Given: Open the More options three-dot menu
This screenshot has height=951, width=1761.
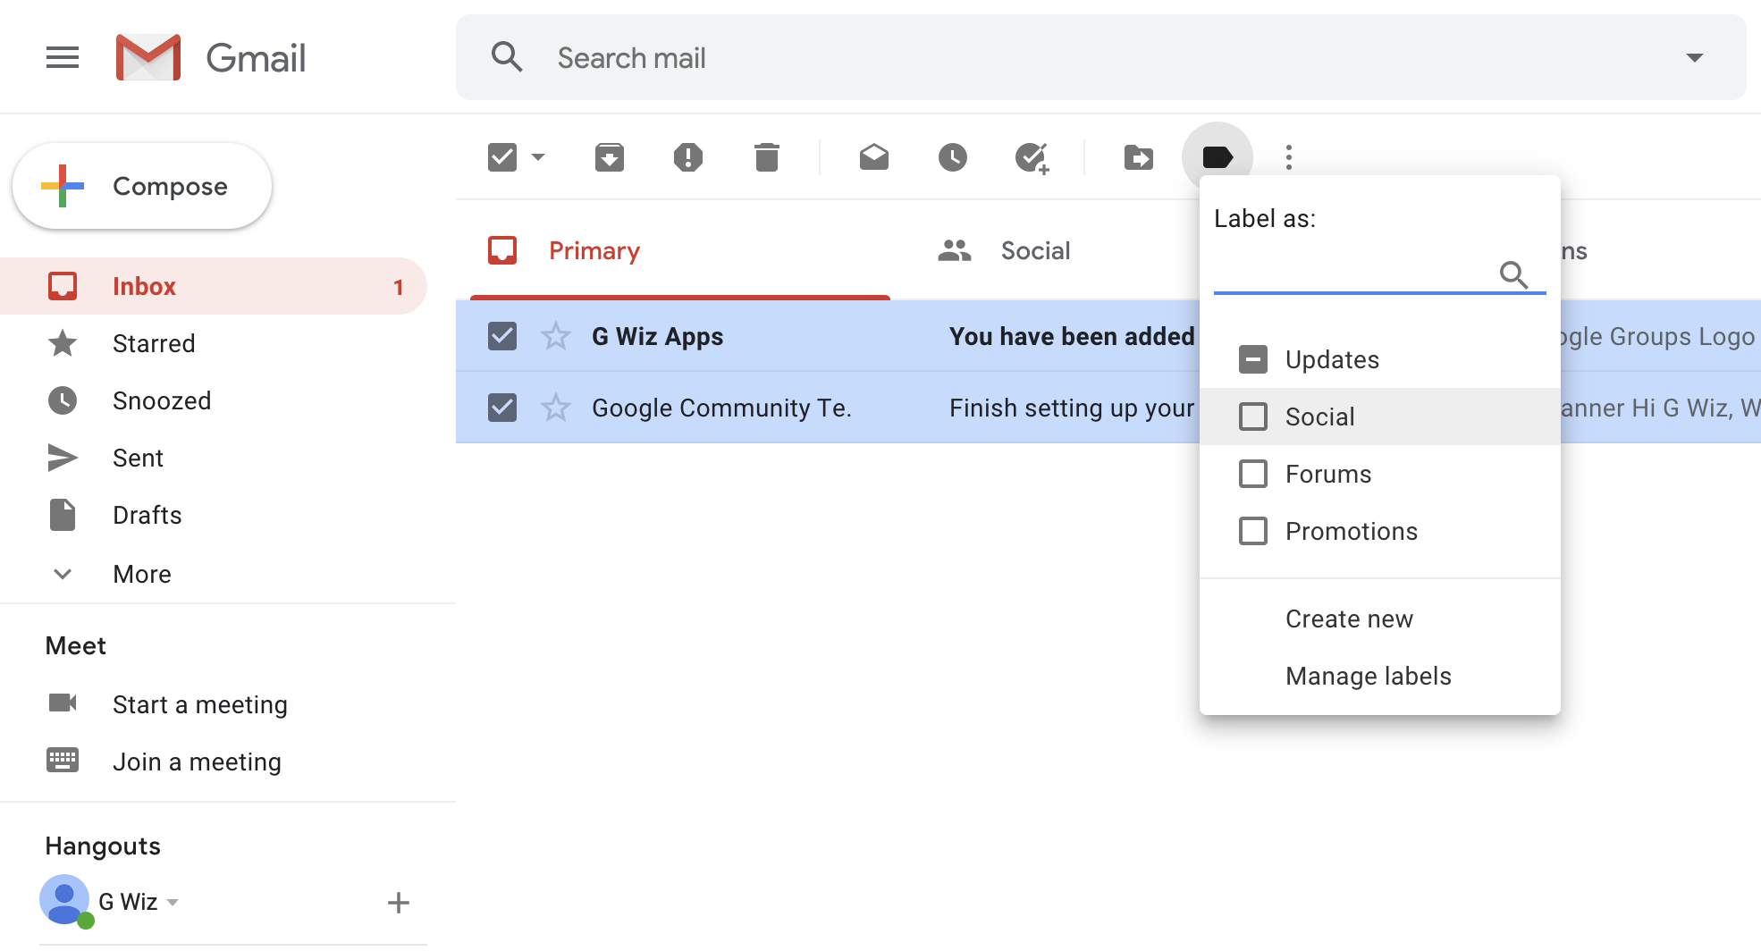Looking at the screenshot, I should pyautogui.click(x=1289, y=157).
